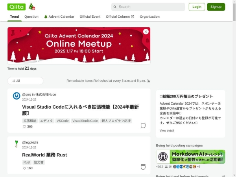
Task: Click the Qiita logo in header
Action: tap(16, 7)
